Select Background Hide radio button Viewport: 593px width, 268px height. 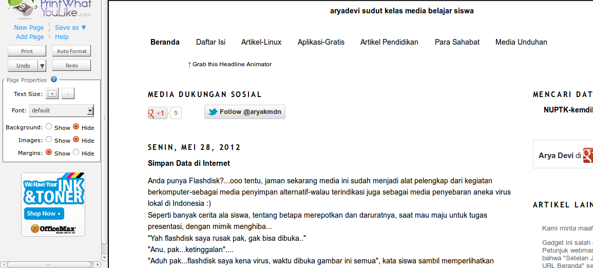coord(76,127)
